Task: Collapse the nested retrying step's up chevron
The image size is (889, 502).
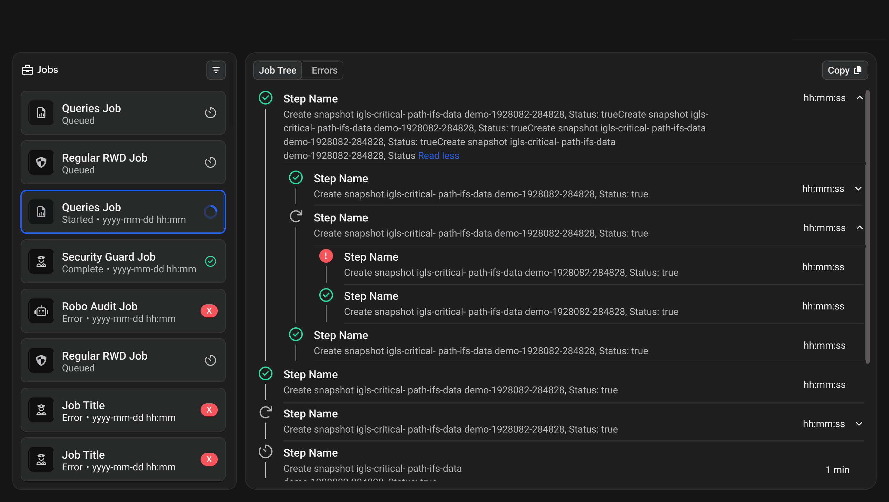Action: 859,228
